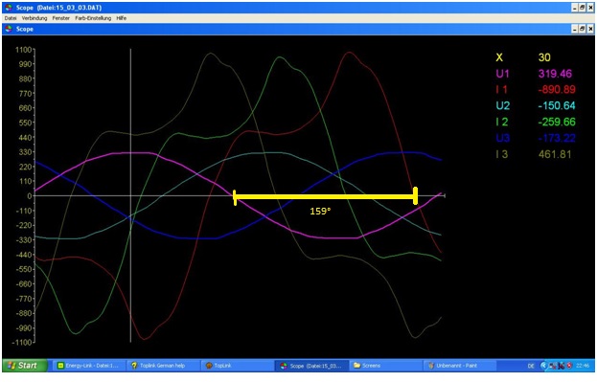Viewport: 597px width, 382px height.
Task: Click the white vertical cursor line
Action: [x=130, y=194]
